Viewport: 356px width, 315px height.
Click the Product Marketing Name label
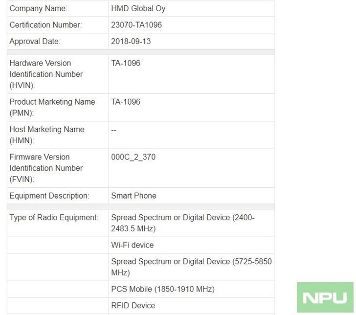(52, 107)
